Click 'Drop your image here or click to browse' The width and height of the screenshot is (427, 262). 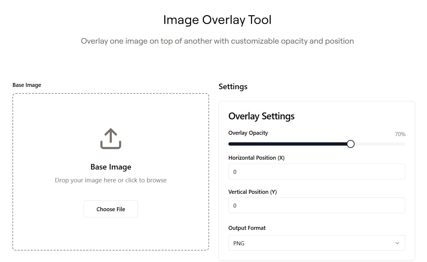click(110, 180)
